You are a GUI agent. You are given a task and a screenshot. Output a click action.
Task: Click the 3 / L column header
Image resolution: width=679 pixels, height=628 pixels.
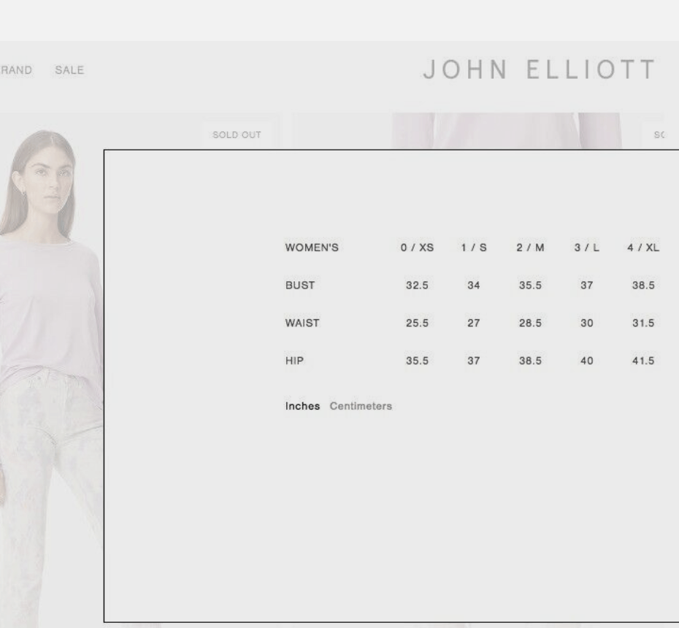[x=587, y=248]
